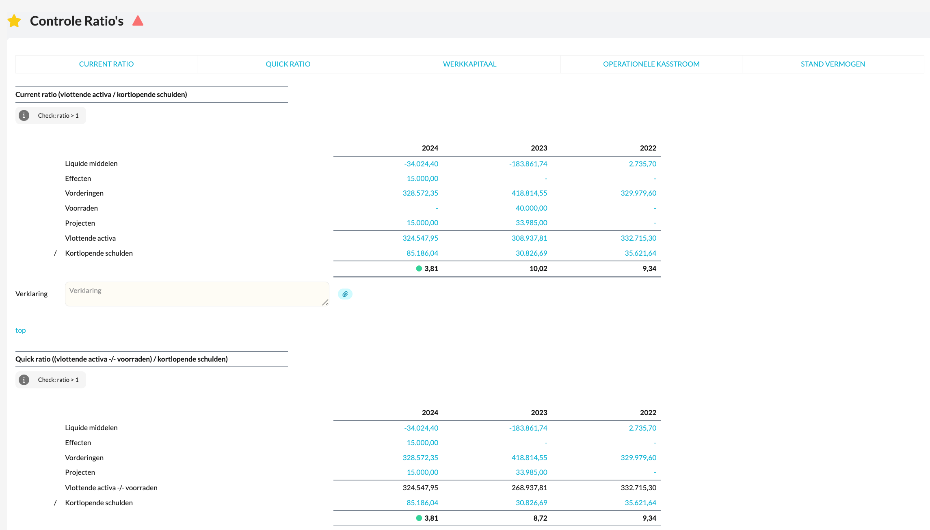Click the paperclip attachment icon
Viewport: 930px width, 530px height.
pos(345,294)
